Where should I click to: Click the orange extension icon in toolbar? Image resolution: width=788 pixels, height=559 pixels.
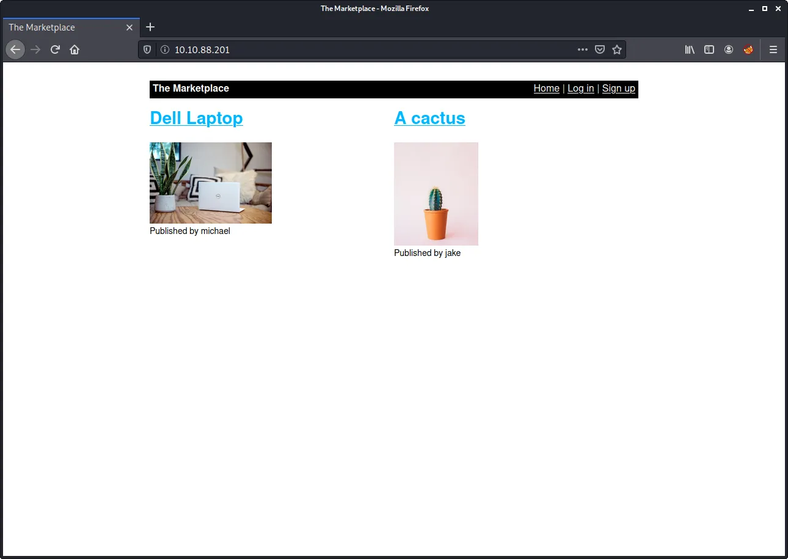(748, 49)
